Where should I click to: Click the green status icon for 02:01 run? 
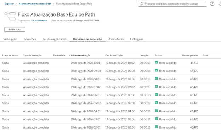tap(156, 127)
